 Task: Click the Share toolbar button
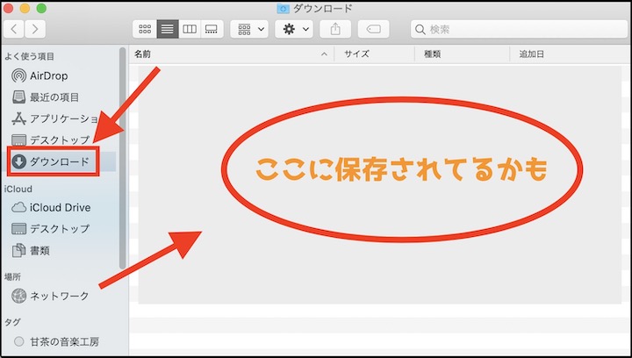click(335, 29)
